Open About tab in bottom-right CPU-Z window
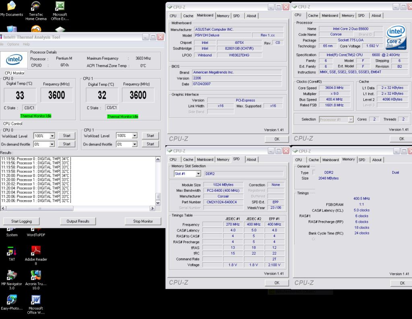412x319 pixels. coord(377,160)
